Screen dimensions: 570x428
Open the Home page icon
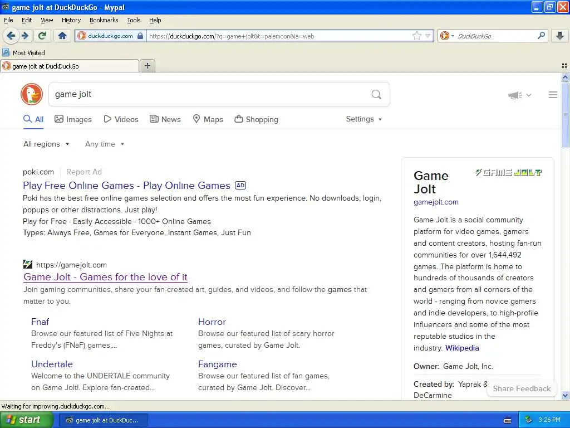click(x=62, y=36)
